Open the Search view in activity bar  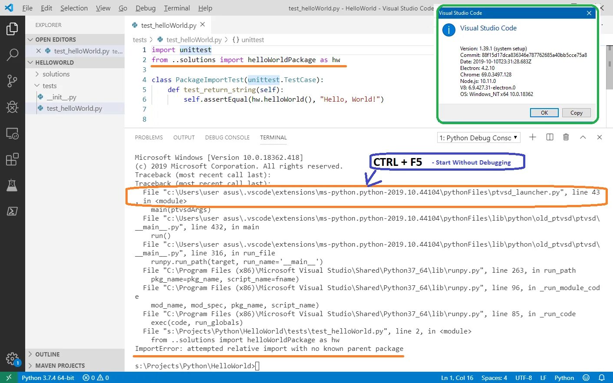(x=12, y=55)
